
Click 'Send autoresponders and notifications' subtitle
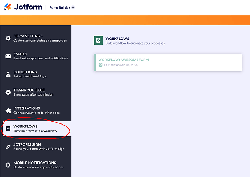[41, 58]
